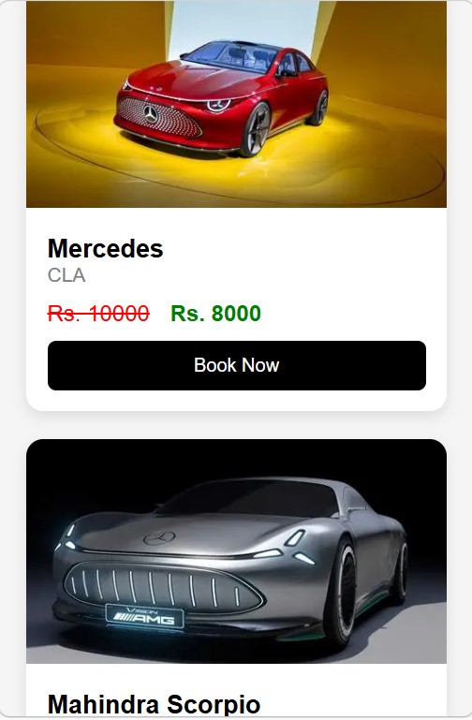Select the Mahindra Scorpio heading

click(x=155, y=704)
